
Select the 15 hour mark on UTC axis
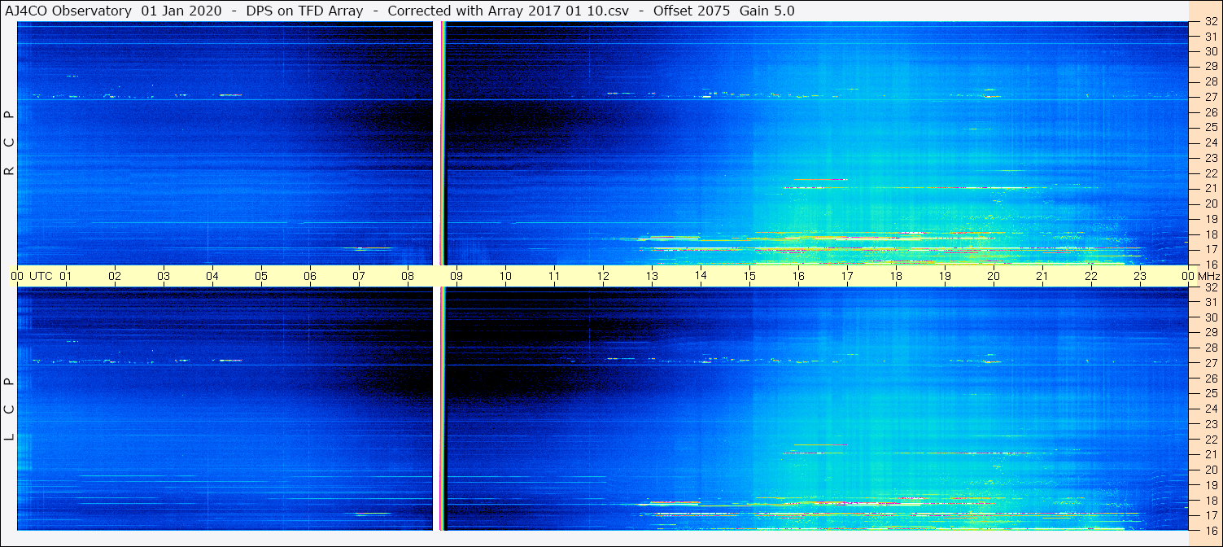click(x=749, y=276)
